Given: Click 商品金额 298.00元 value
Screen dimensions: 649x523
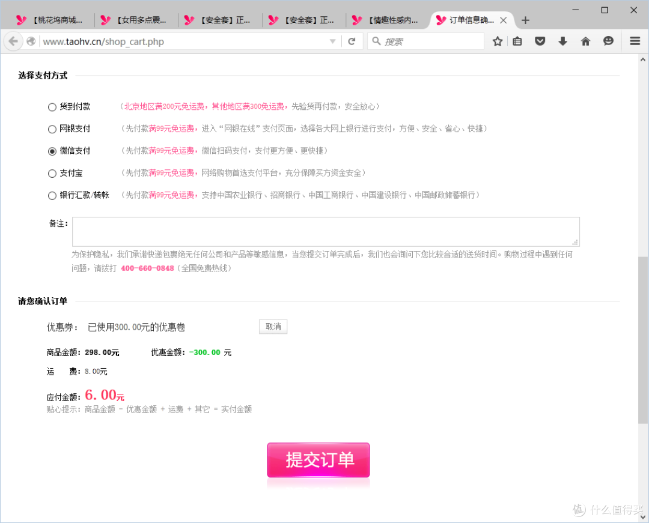Looking at the screenshot, I should (102, 352).
